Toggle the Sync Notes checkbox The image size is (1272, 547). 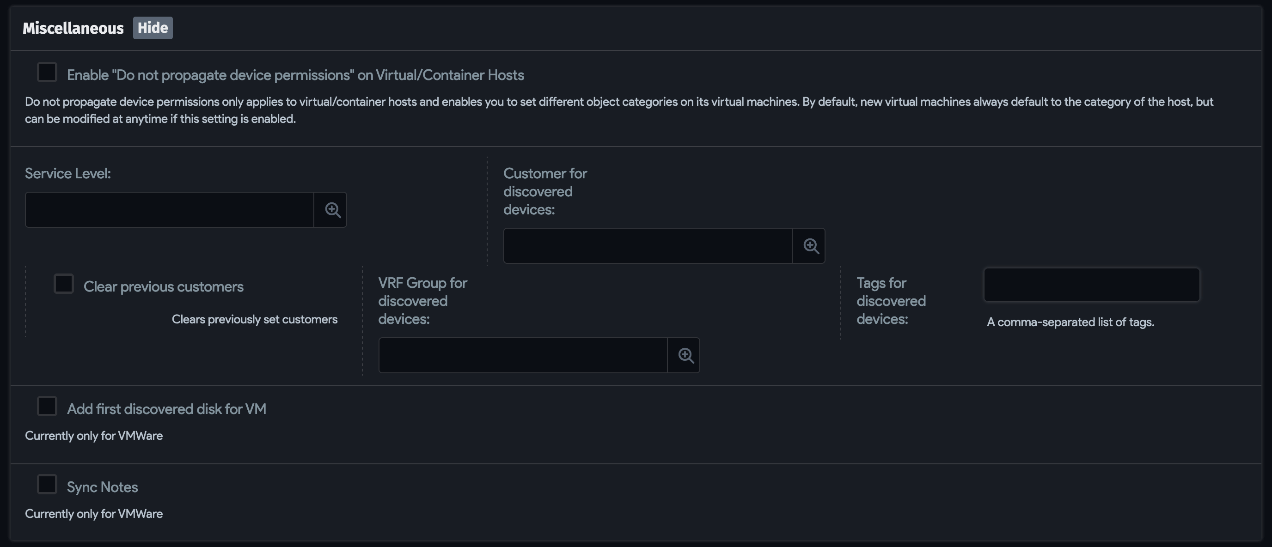point(47,484)
